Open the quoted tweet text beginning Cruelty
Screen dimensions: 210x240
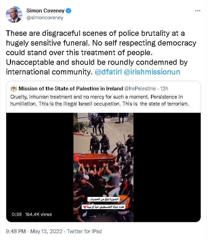[100, 100]
